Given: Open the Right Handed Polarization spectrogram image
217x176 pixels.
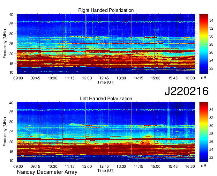Looking at the screenshot, I should (x=106, y=44).
